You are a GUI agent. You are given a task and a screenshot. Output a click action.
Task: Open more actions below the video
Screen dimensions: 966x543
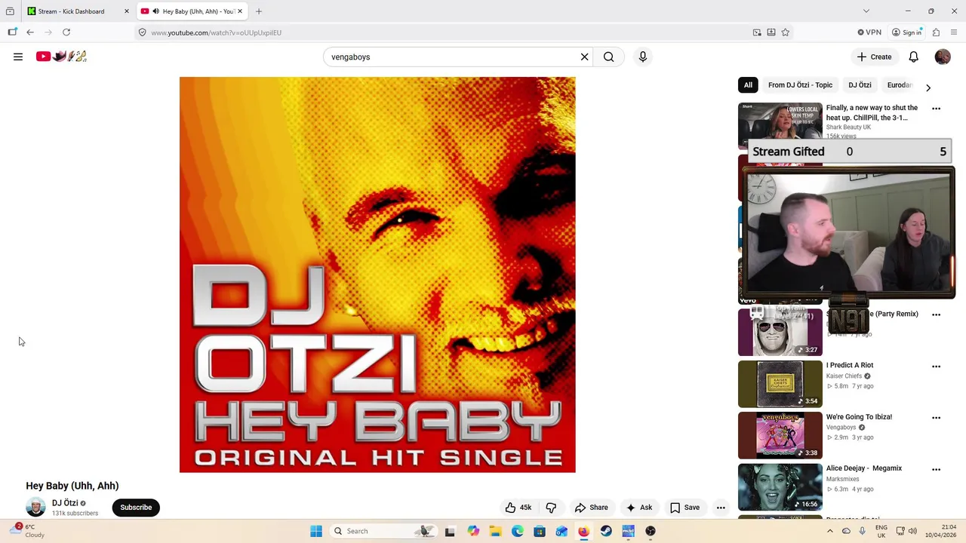(x=721, y=508)
